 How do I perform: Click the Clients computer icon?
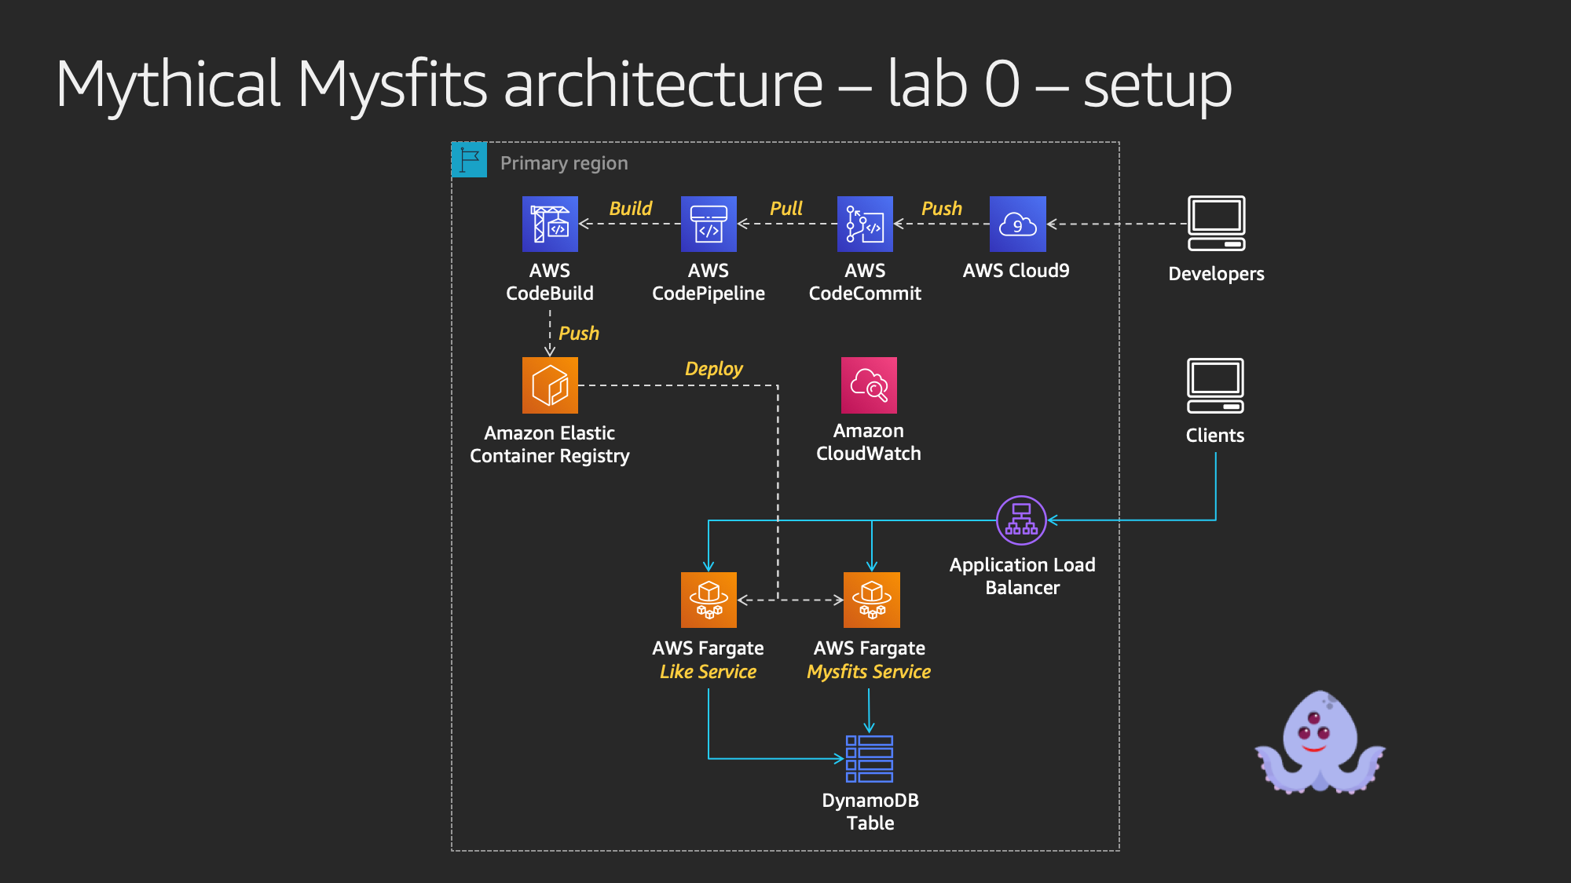tap(1215, 385)
